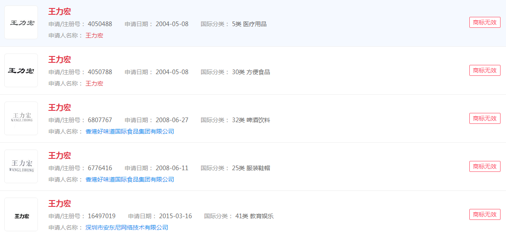Open applicant 深圳市安东尼网络技术有限公司
This screenshot has width=506, height=238.
tap(127, 227)
